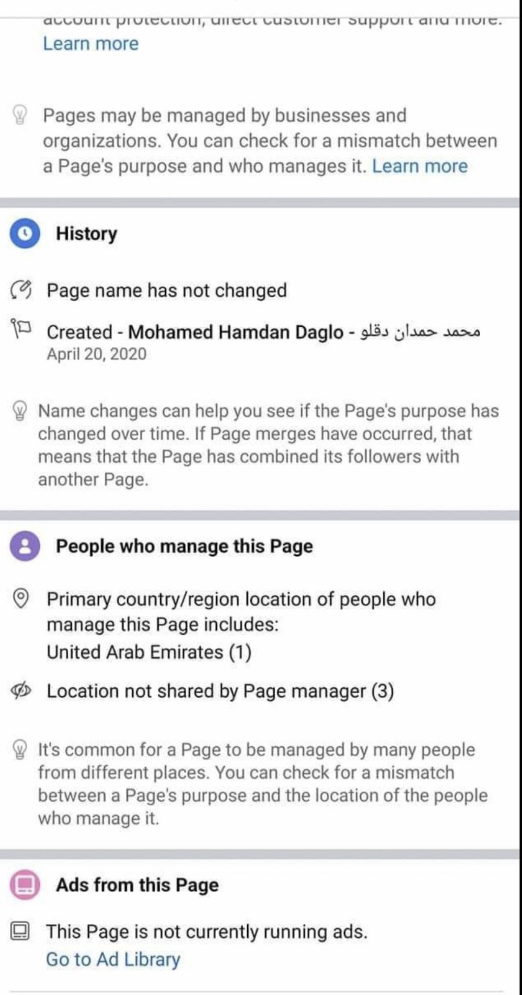Click the ad screen icon beside running ads text
Image resolution: width=522 pixels, height=995 pixels.
(x=20, y=931)
